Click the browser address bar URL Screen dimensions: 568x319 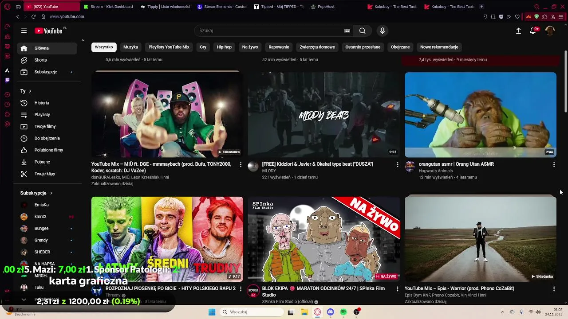tap(67, 16)
